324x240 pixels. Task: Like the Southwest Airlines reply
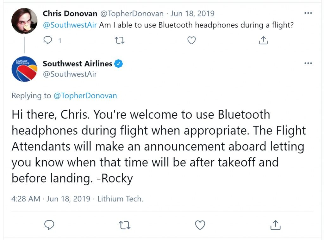pos(200,225)
